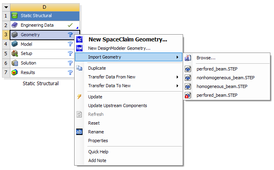Screen dimensions: 274x170
Task: Select Solution cell
Action: [x=42, y=63]
